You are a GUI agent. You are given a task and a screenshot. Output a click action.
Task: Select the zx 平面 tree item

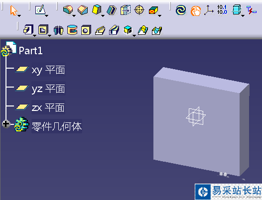click(x=48, y=107)
